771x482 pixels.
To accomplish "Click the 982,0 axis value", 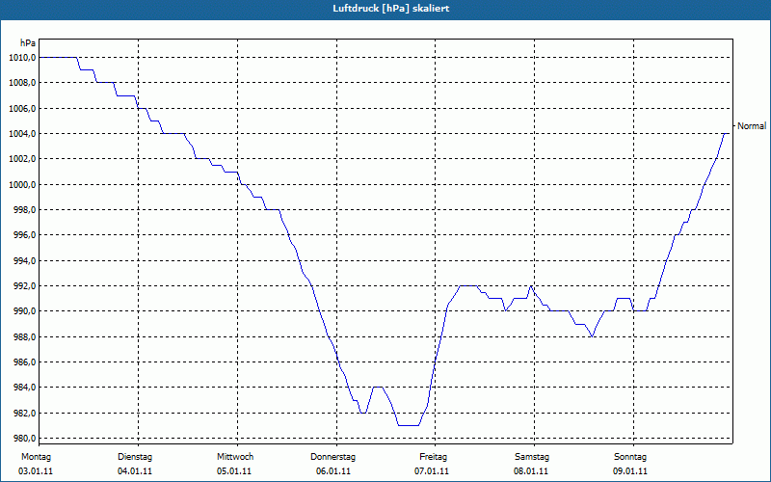I will coord(24,414).
